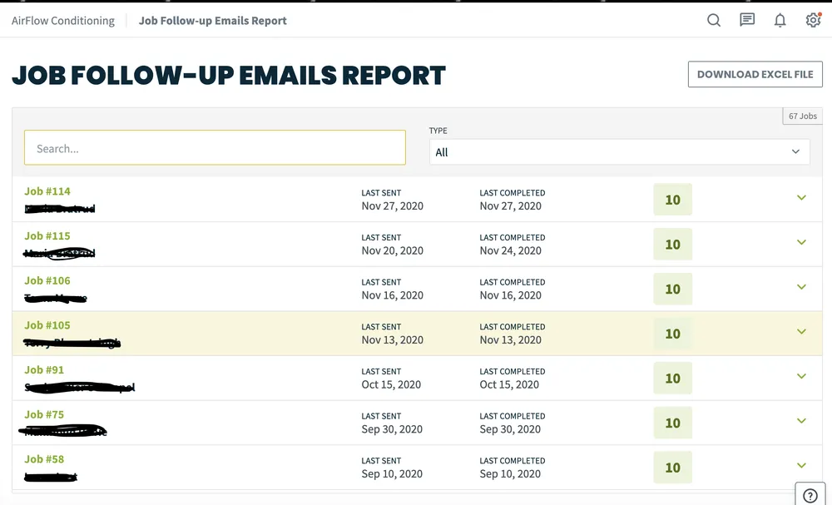Download the Excel file
This screenshot has width=832, height=505.
tap(755, 74)
